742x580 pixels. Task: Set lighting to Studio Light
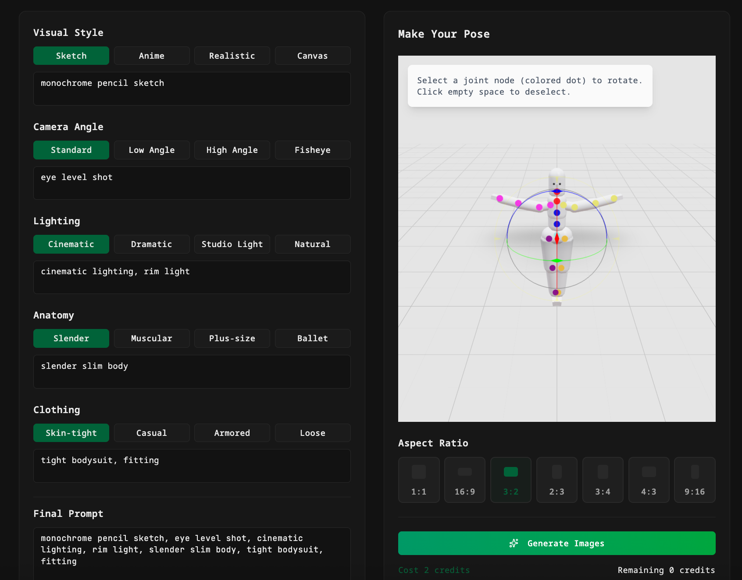point(232,244)
